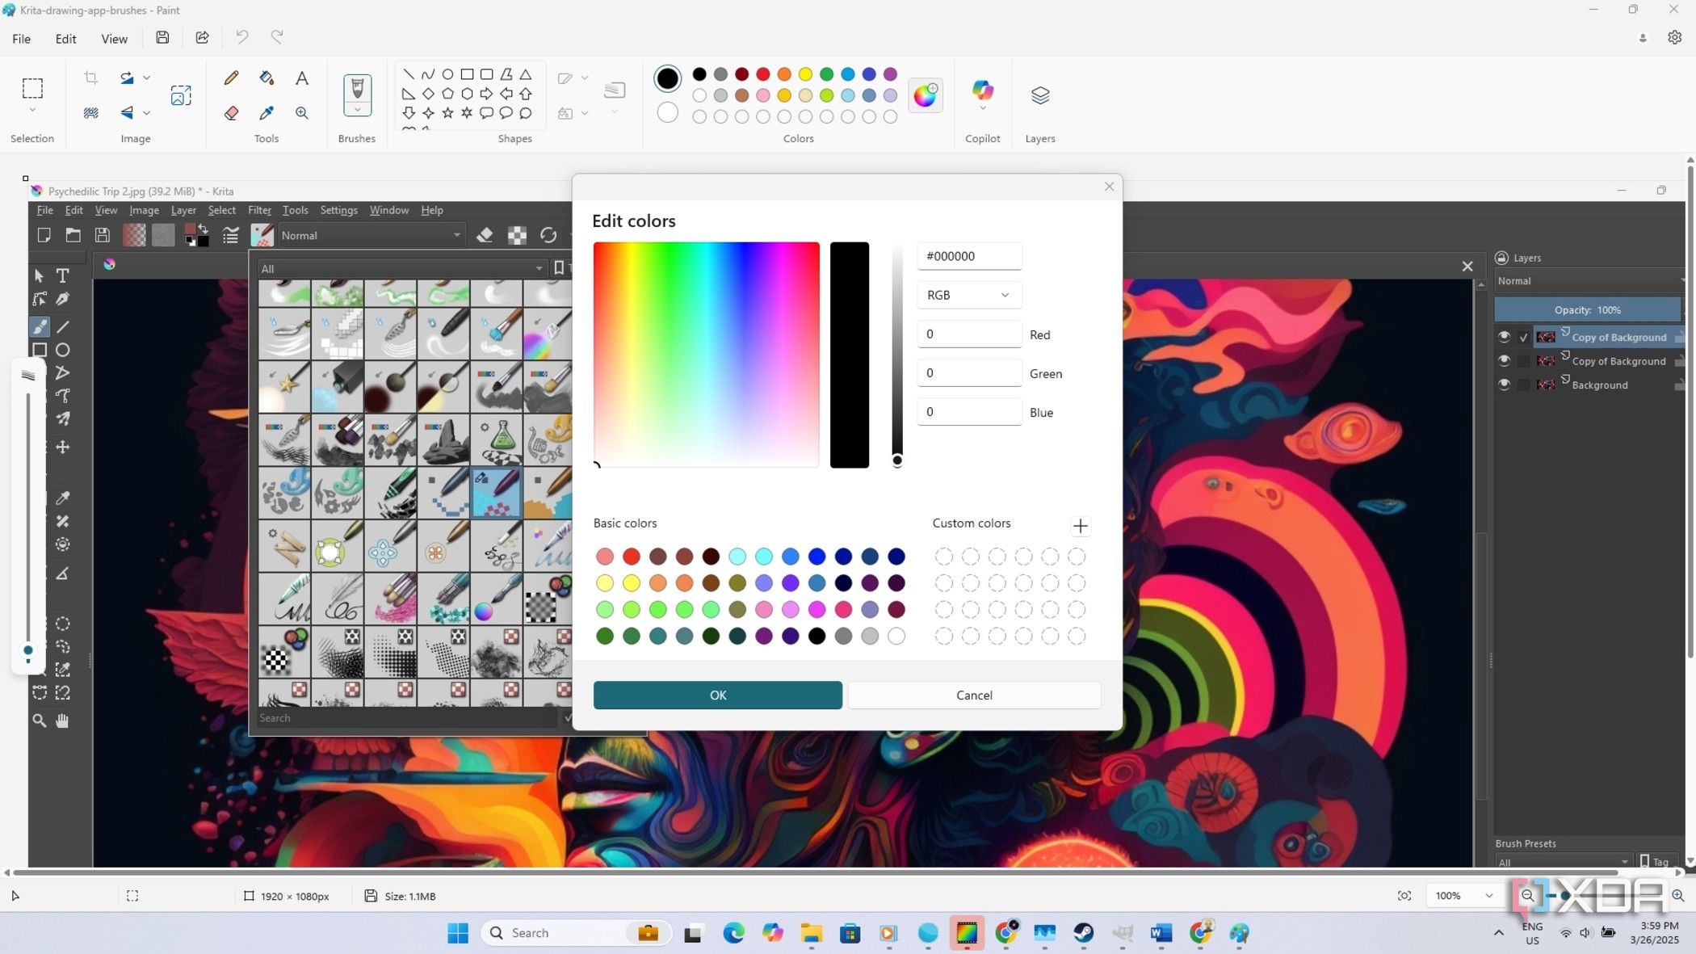Select the Zoom tool in Krita toolbox
Image resolution: width=1696 pixels, height=954 pixels.
(39, 721)
